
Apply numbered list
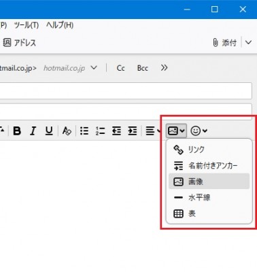coord(100,131)
